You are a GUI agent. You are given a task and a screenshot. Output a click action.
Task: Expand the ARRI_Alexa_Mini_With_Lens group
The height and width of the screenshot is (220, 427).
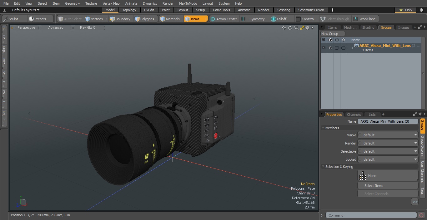[x=352, y=48]
